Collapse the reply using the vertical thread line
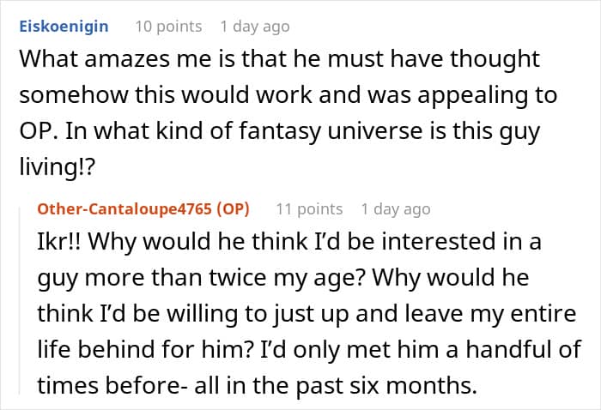 coord(22,300)
